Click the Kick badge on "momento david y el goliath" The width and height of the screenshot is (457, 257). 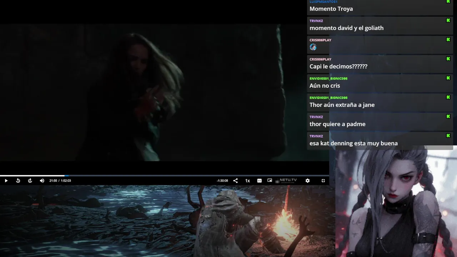point(448,20)
